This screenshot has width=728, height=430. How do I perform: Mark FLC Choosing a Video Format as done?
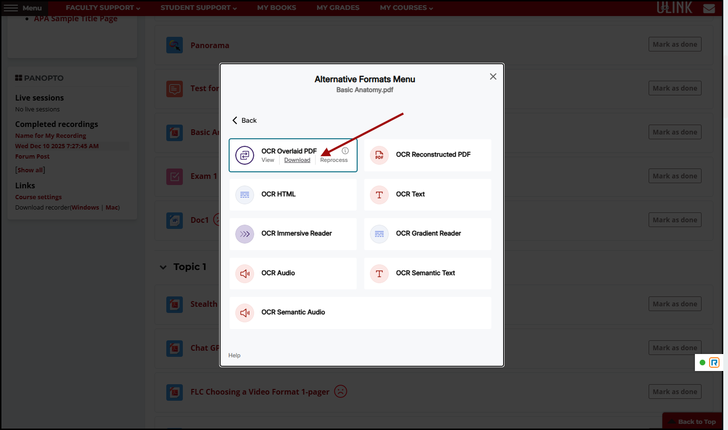pyautogui.click(x=675, y=392)
